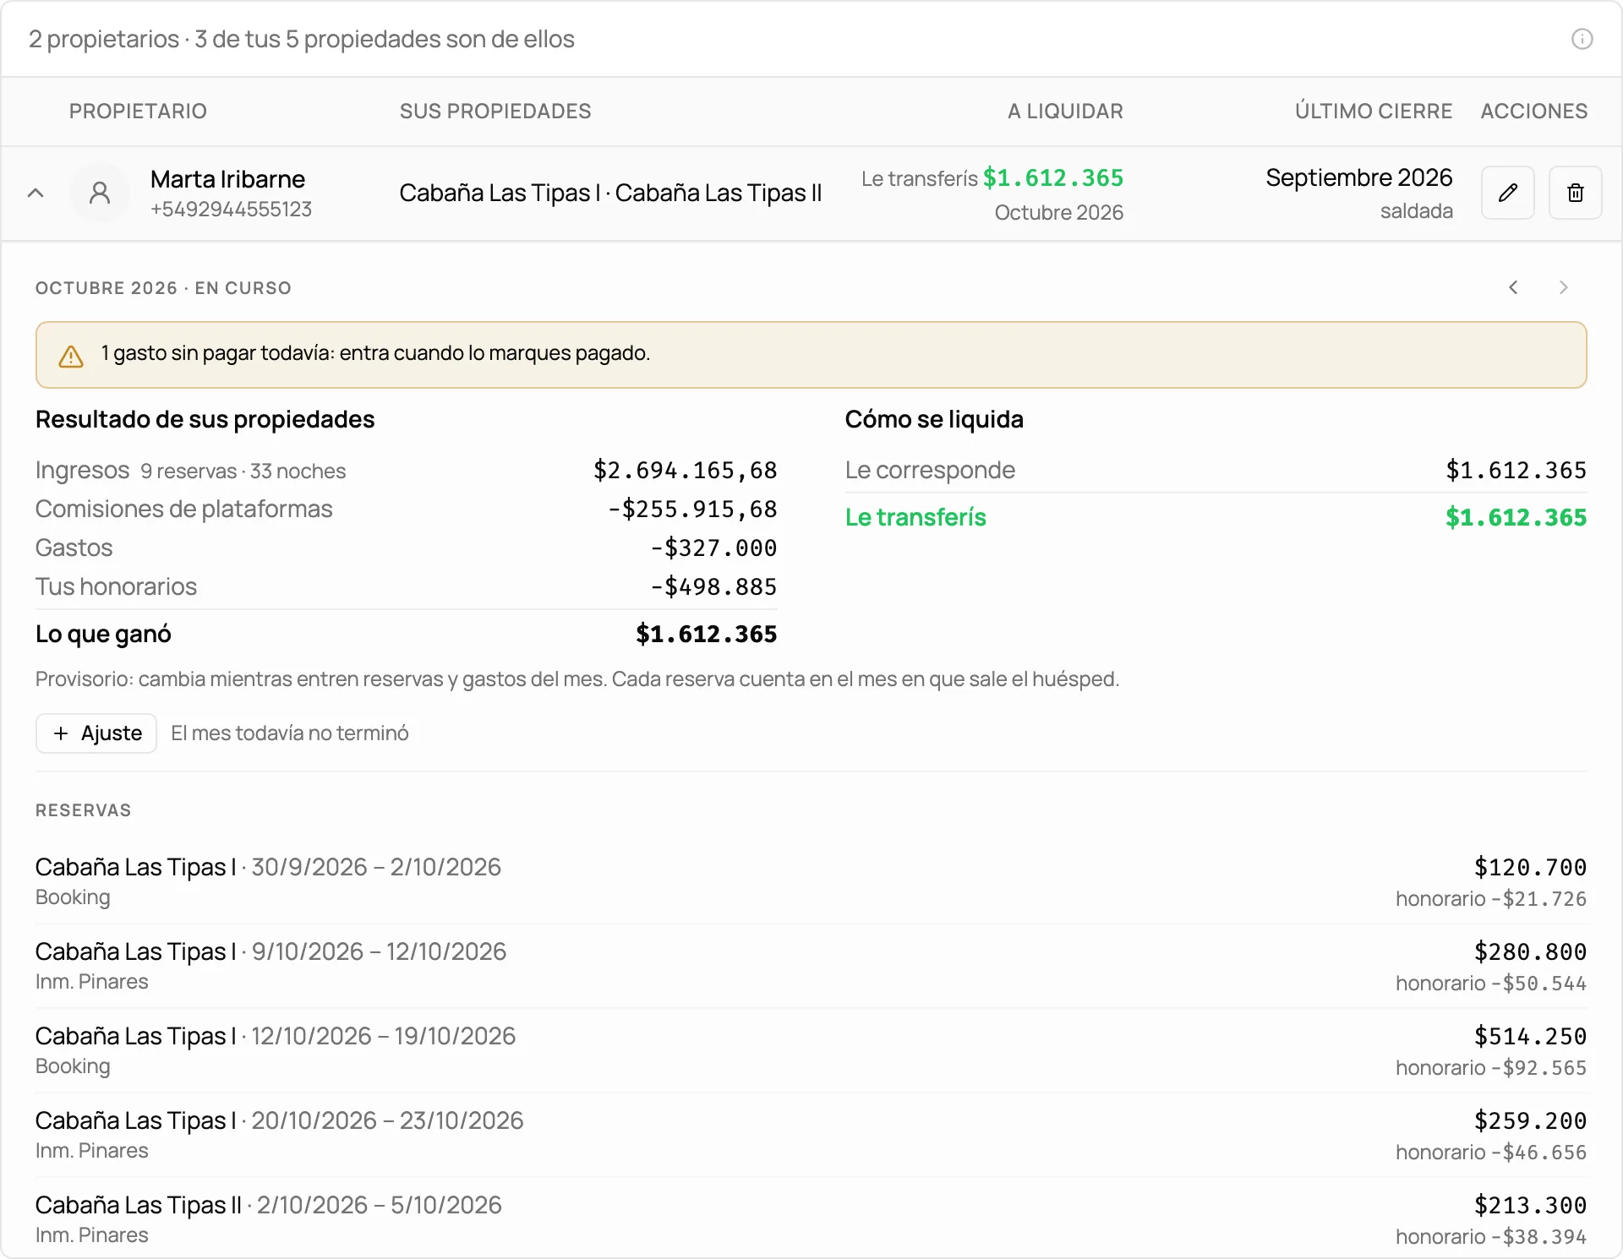The height and width of the screenshot is (1259, 1623).
Task: Delete owner with the trash icon
Action: [1575, 193]
